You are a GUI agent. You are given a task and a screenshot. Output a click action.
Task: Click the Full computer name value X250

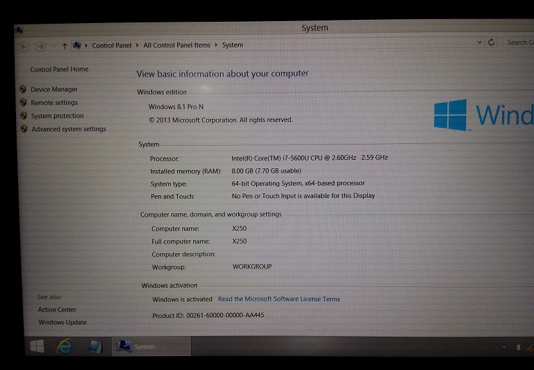tap(239, 242)
